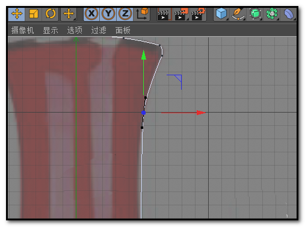Select the Move tool
This screenshot has height=227, width=305.
pos(17,14)
